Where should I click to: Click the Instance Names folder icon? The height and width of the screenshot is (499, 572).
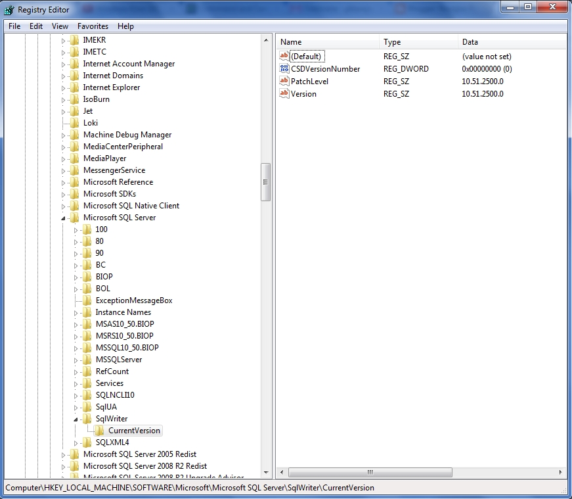87,312
